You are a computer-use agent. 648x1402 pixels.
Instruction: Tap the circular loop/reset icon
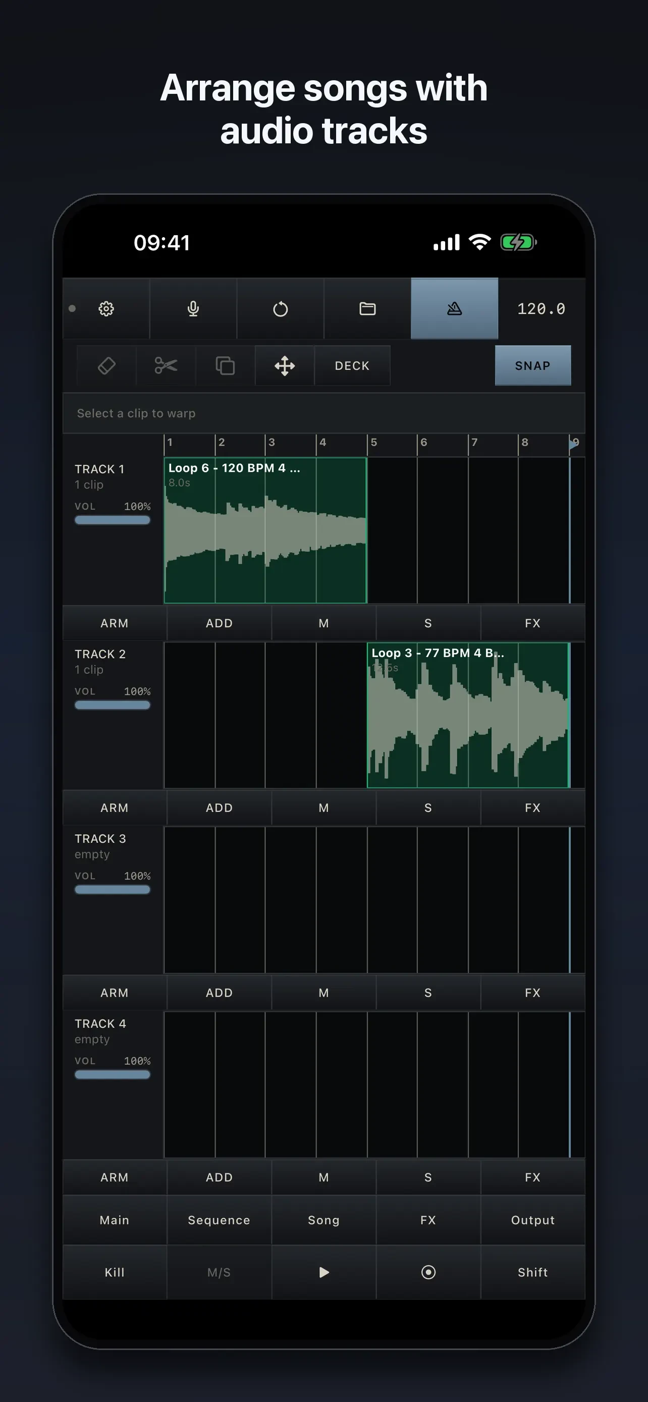click(x=280, y=308)
